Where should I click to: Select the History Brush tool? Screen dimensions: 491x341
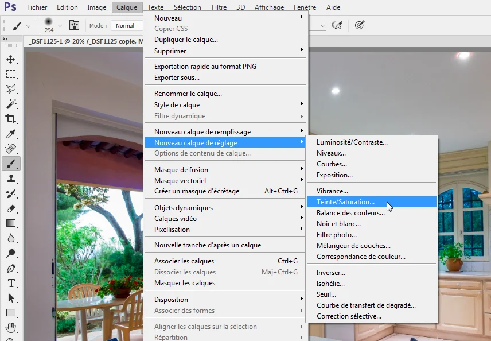coord(11,193)
